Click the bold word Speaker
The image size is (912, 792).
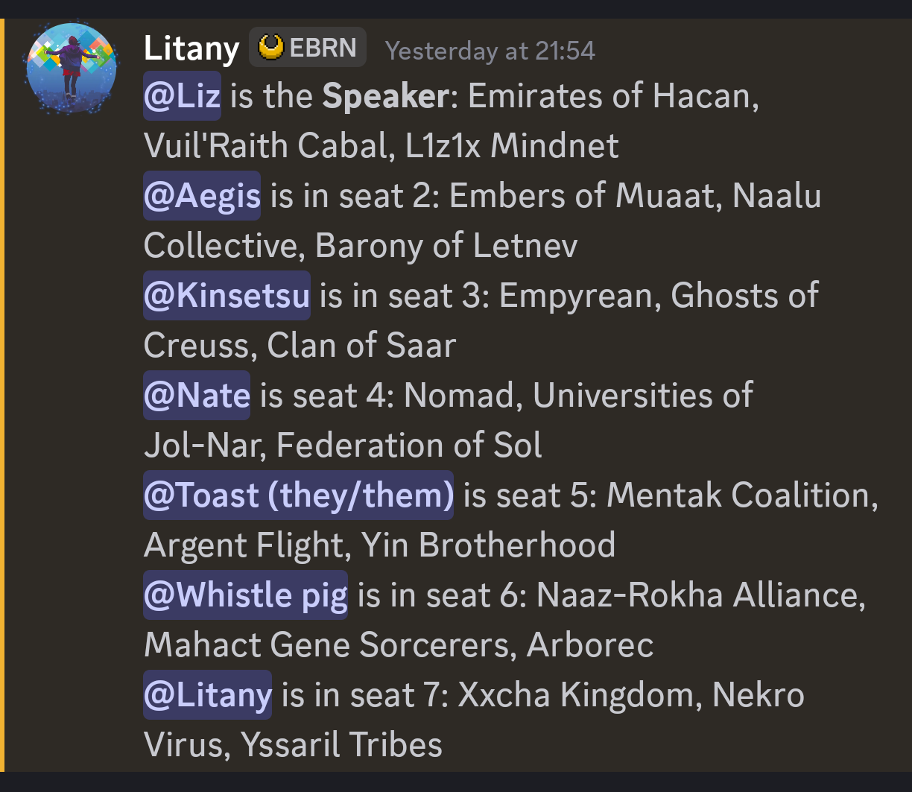coord(384,98)
